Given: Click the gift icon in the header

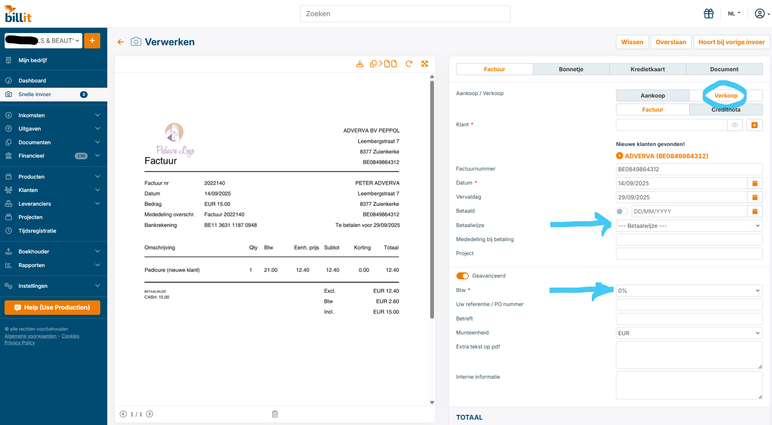Looking at the screenshot, I should (x=709, y=14).
